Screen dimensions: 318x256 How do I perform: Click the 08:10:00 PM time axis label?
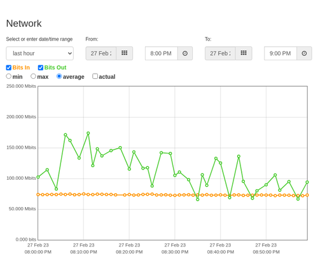pos(83,252)
